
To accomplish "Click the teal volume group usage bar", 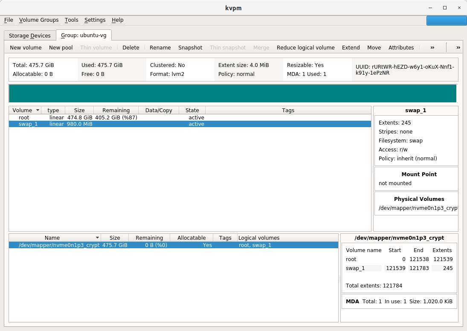I will pos(232,93).
